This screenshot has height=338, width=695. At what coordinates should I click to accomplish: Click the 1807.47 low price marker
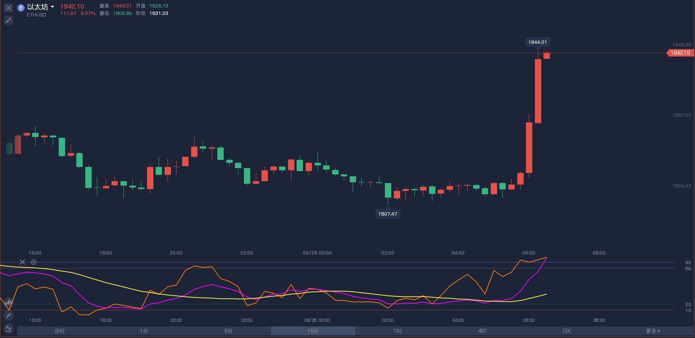point(388,214)
